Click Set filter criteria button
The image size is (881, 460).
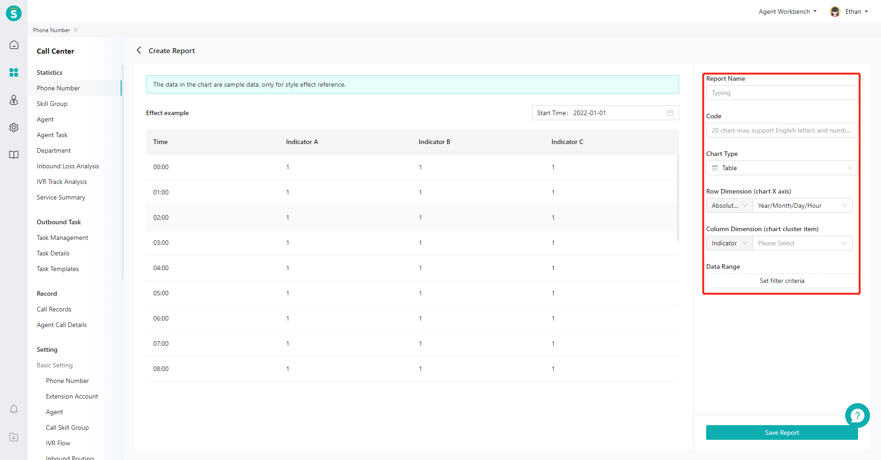782,281
